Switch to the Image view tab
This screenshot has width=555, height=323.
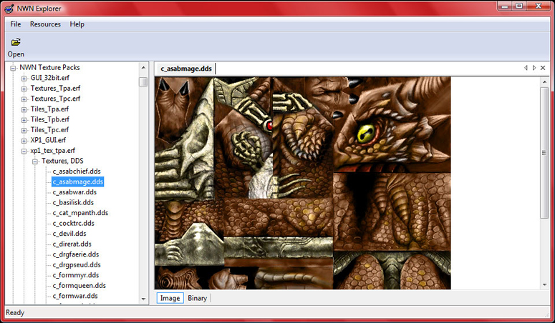pos(170,298)
